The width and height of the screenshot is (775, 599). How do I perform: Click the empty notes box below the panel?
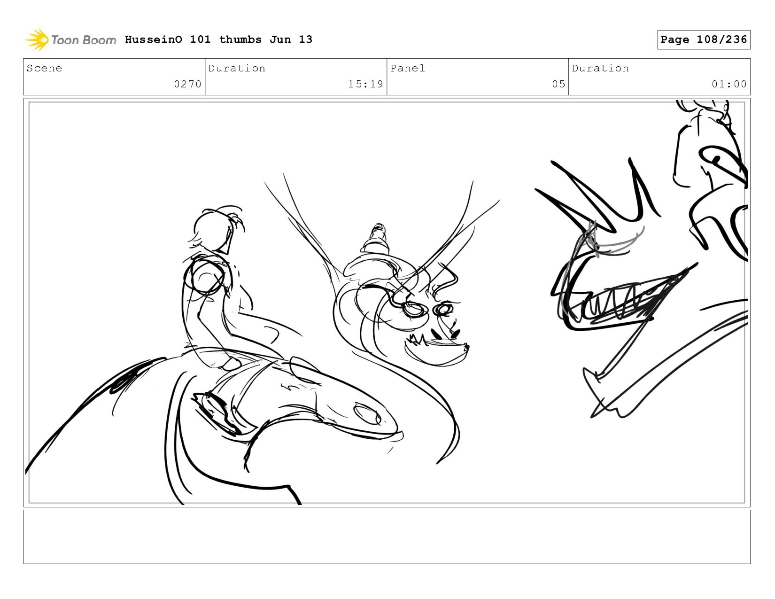click(x=387, y=537)
